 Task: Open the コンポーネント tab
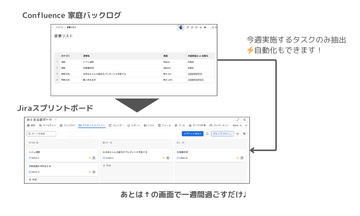tap(219, 125)
